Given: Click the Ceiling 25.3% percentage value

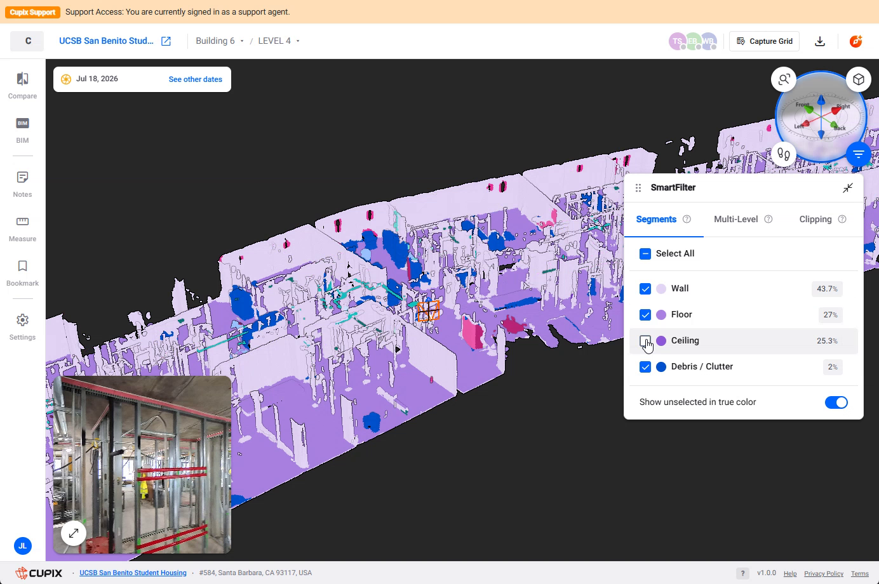Looking at the screenshot, I should pyautogui.click(x=827, y=341).
